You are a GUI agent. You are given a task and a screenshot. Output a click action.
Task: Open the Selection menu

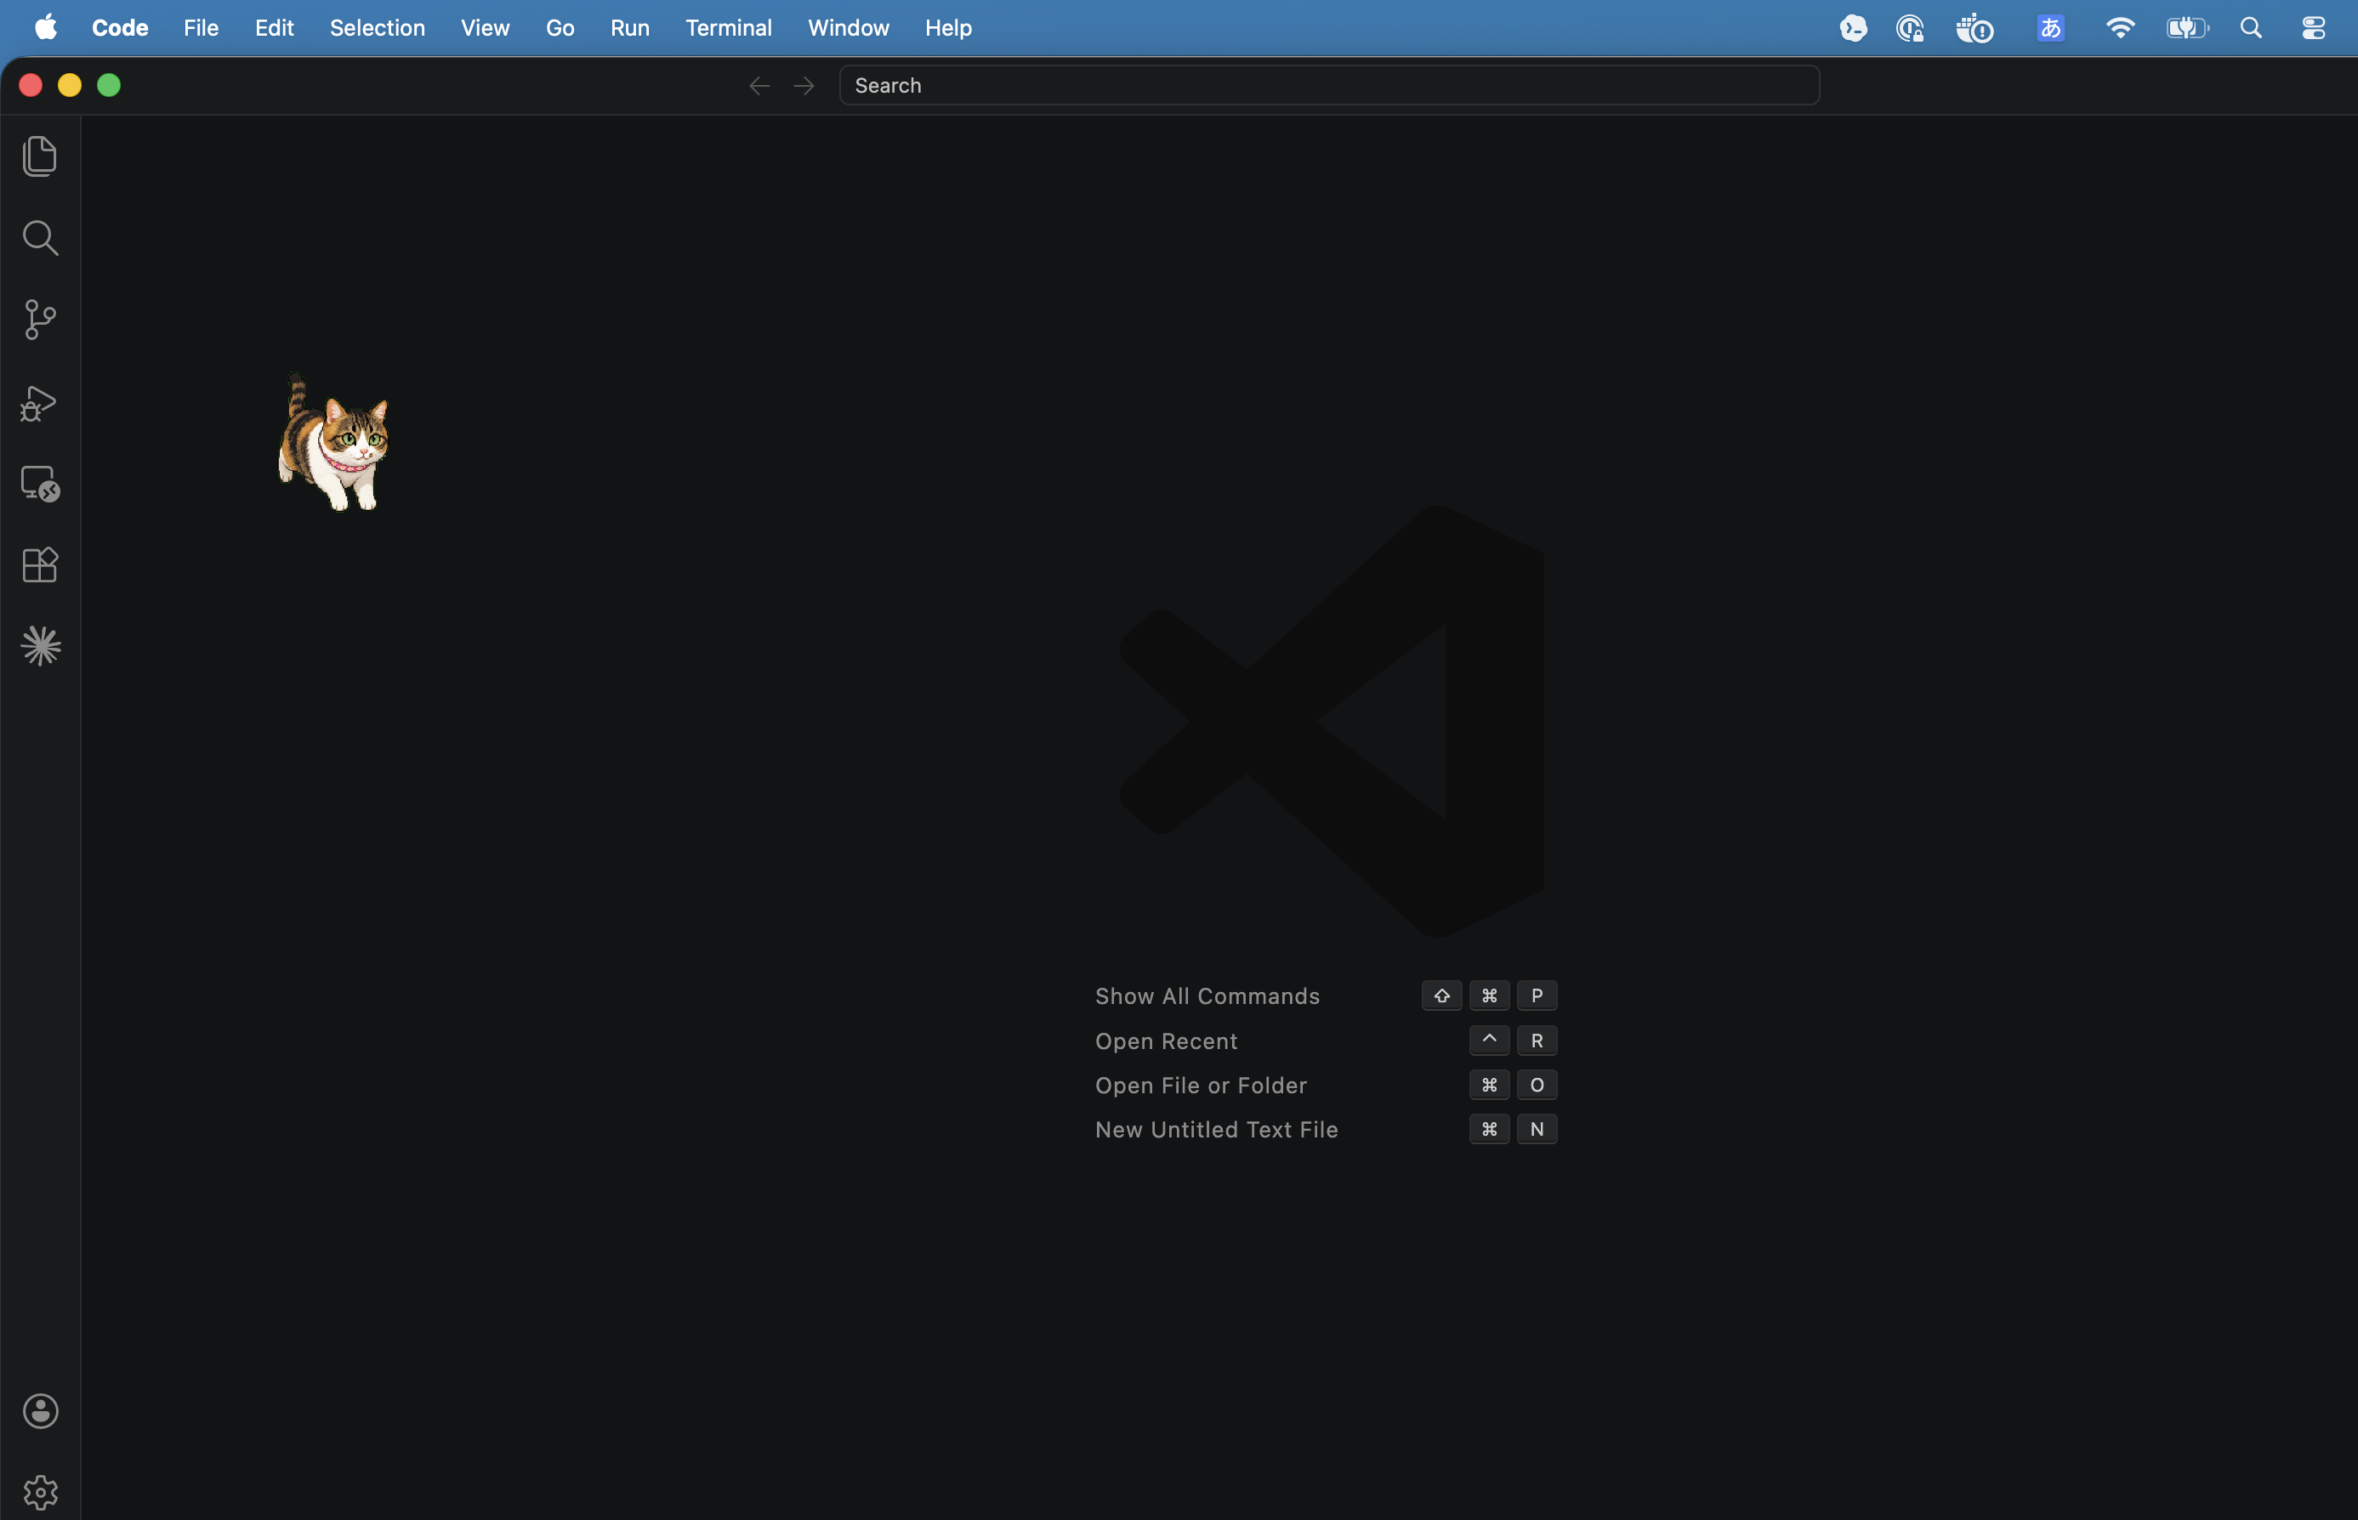pyautogui.click(x=377, y=28)
